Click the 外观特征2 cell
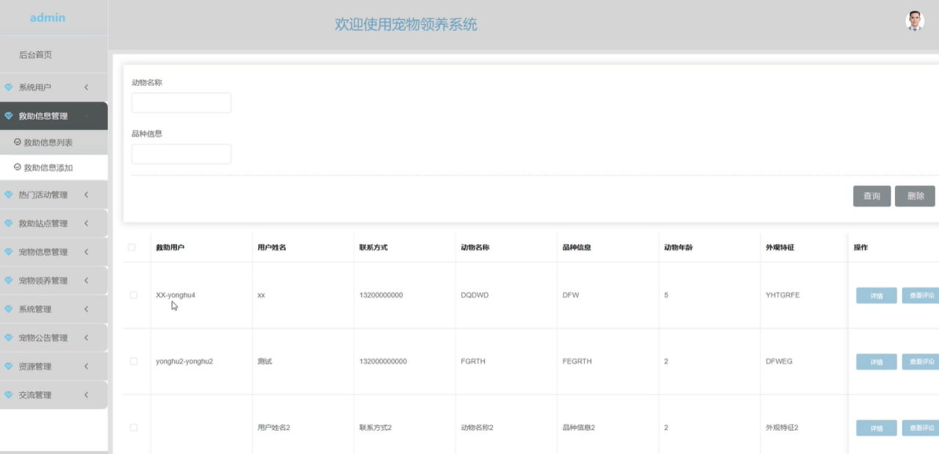The height and width of the screenshot is (454, 939). coord(782,428)
